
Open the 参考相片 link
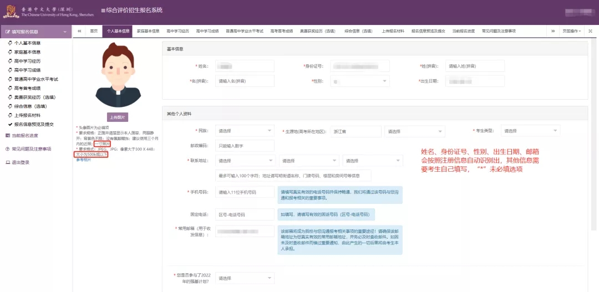click(x=83, y=160)
